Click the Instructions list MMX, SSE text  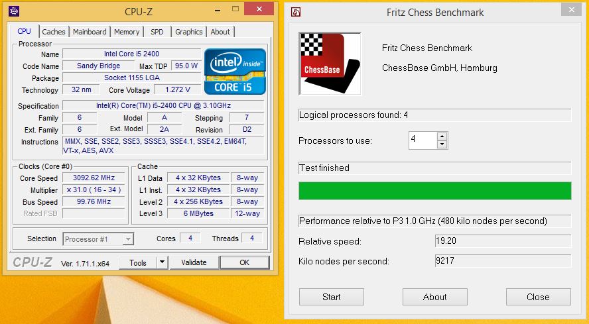pyautogui.click(x=163, y=146)
